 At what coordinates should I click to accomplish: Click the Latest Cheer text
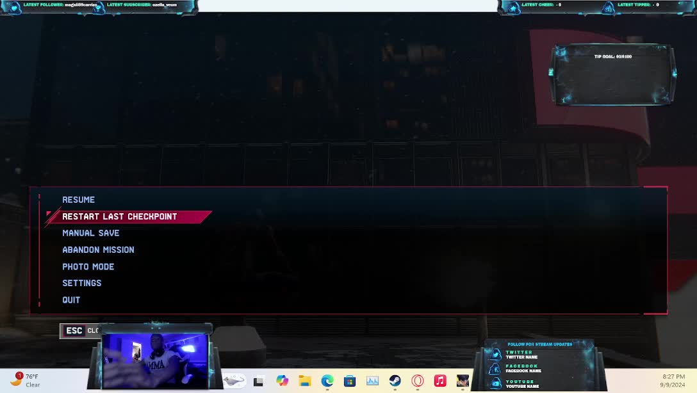[541, 5]
